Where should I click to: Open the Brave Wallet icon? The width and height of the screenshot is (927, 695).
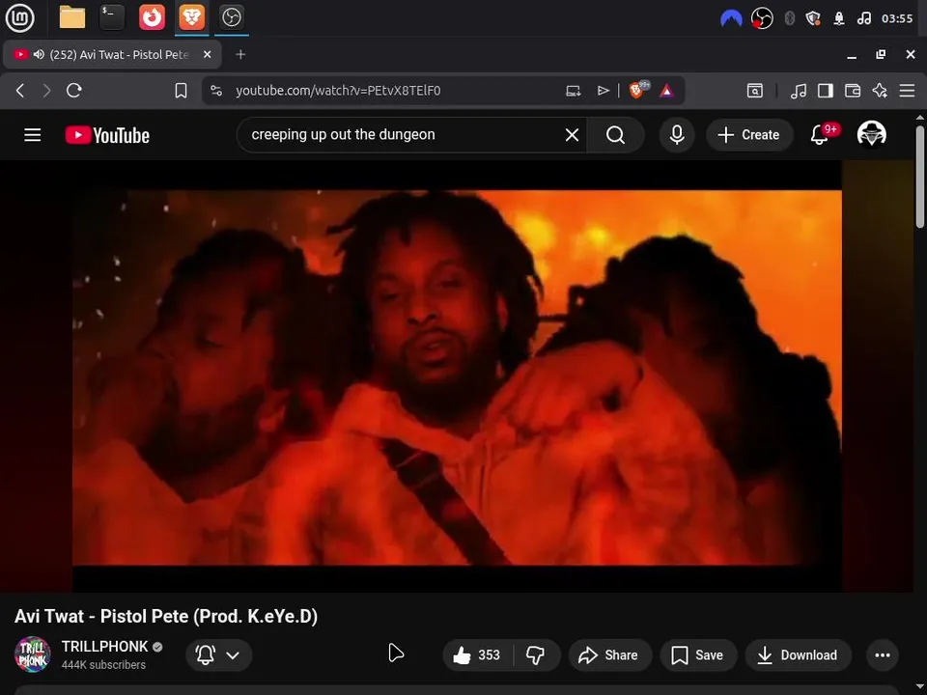click(853, 91)
